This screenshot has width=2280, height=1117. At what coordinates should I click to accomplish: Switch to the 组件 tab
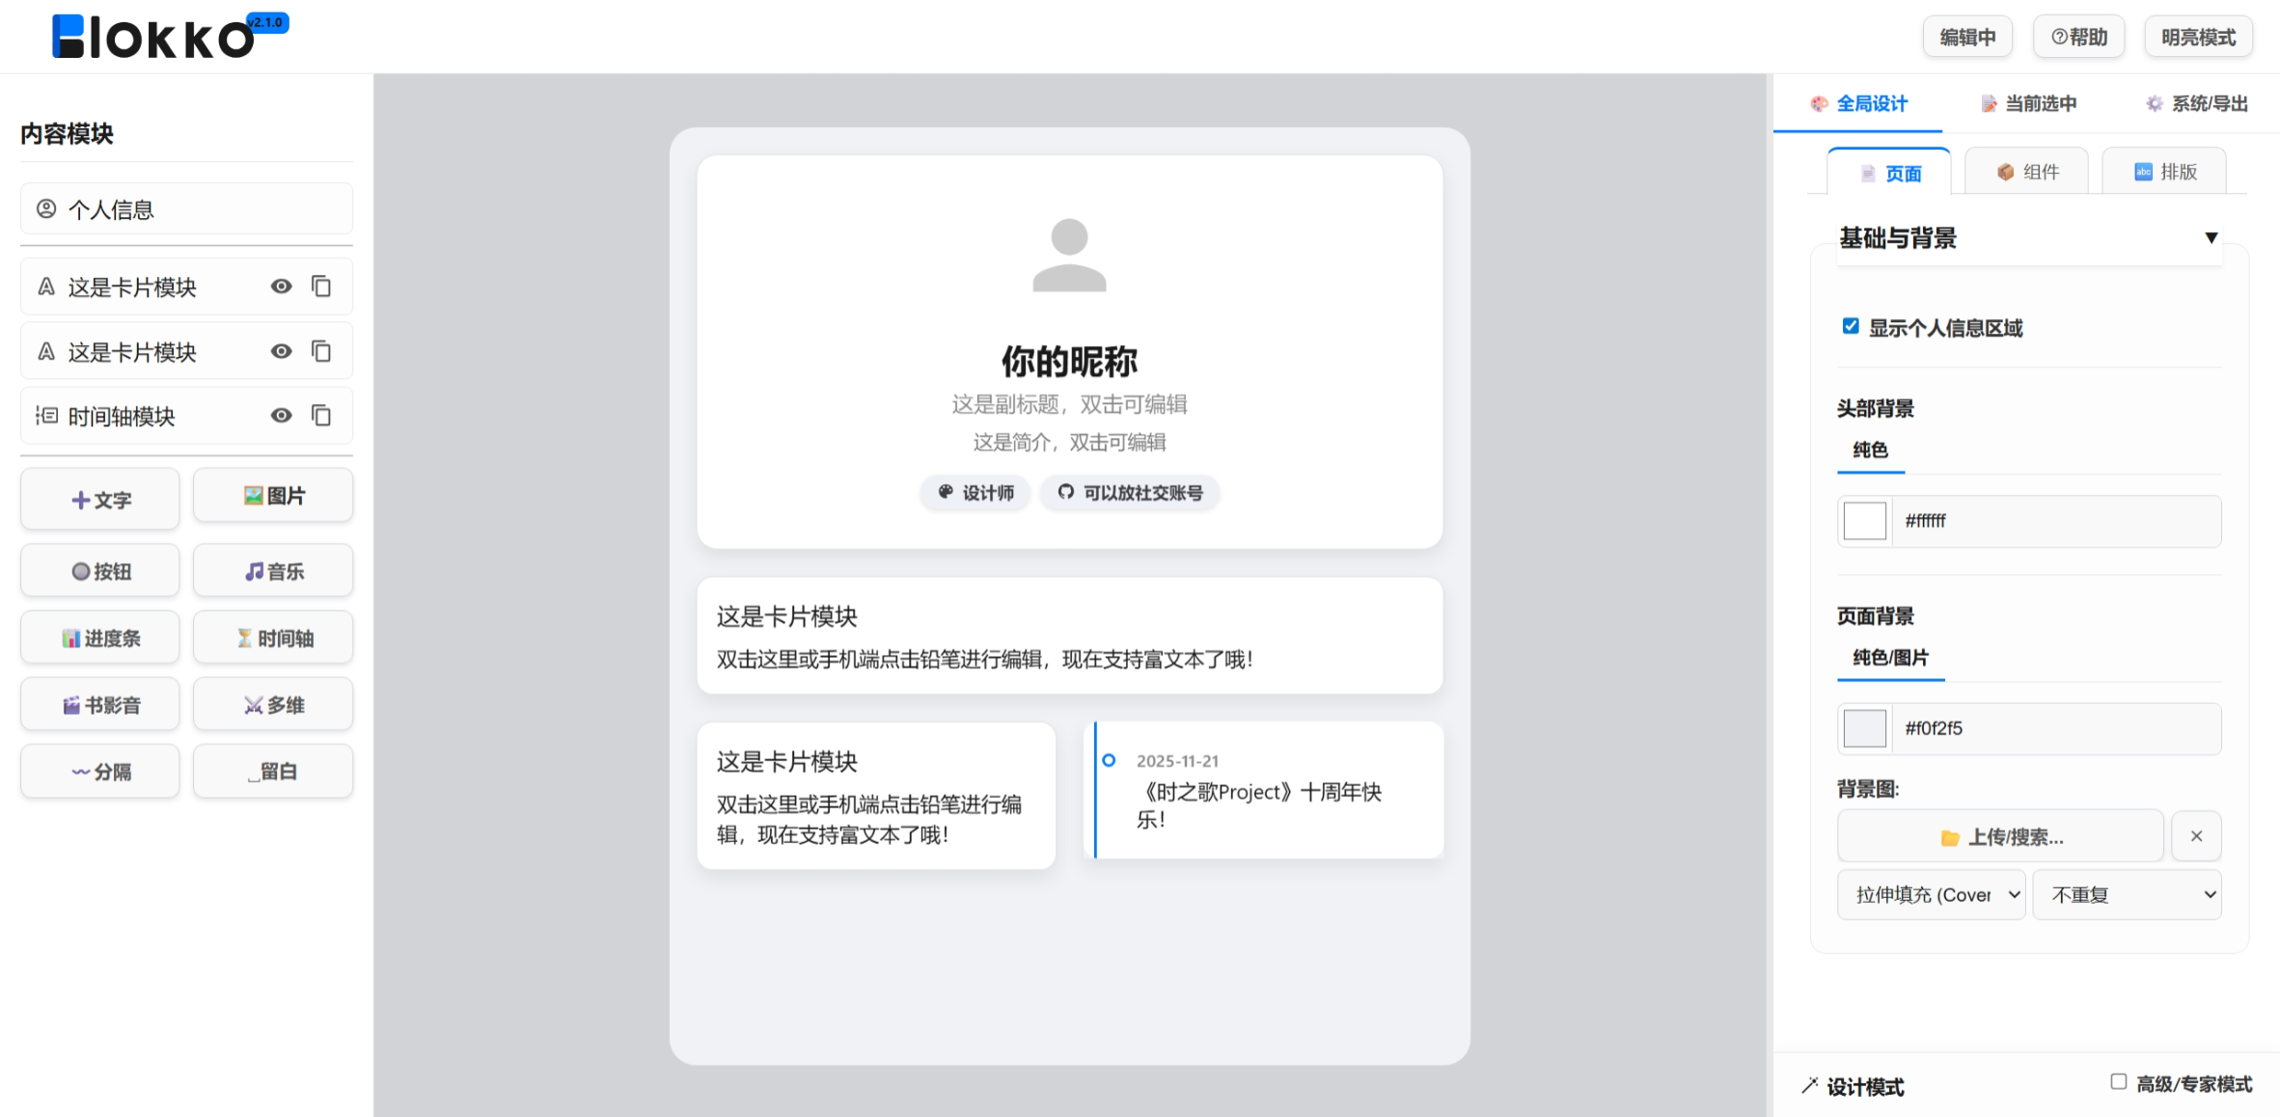click(2026, 171)
